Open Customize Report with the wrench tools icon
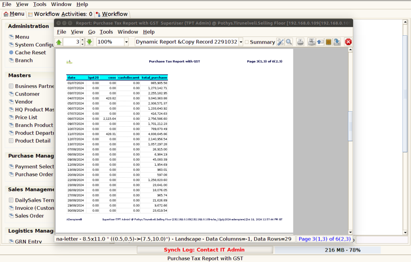 281,42
